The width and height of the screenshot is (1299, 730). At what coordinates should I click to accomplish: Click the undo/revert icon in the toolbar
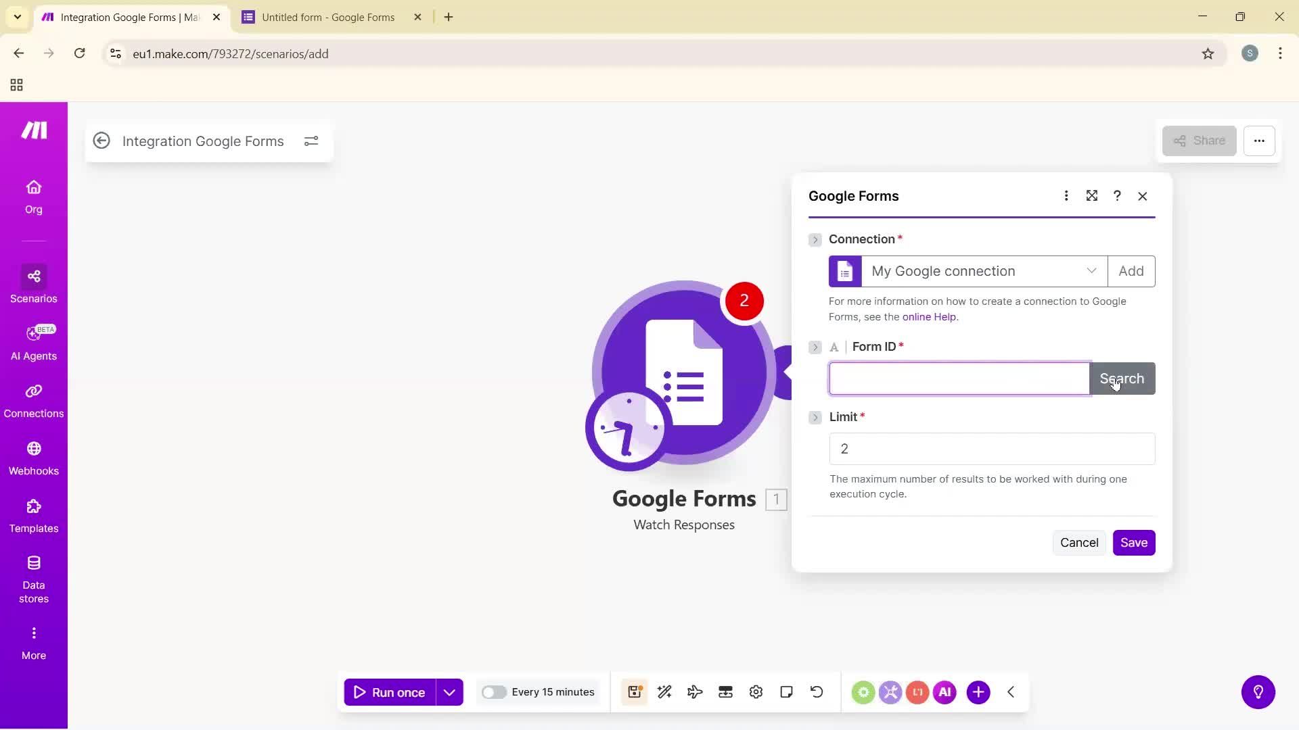[x=817, y=692]
